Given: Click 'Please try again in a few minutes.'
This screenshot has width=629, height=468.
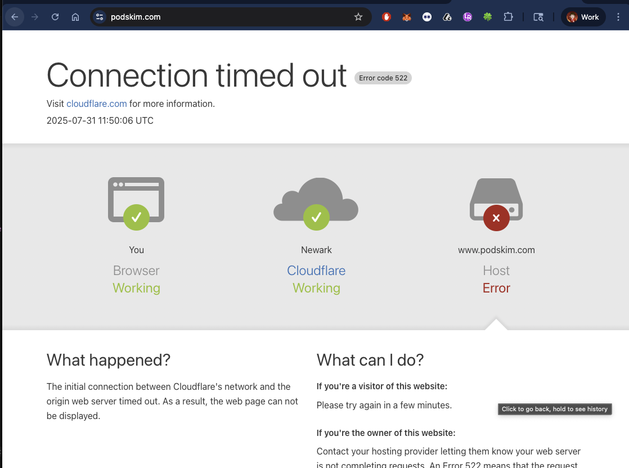Looking at the screenshot, I should [384, 405].
